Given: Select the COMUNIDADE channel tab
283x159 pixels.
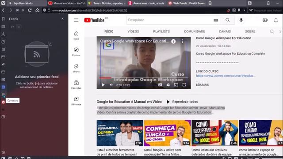Looking at the screenshot, I should click(x=195, y=31).
